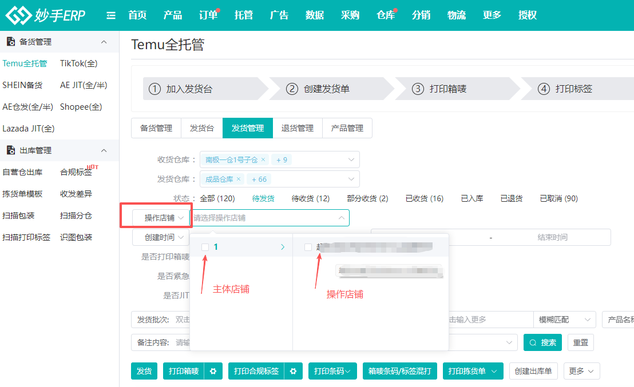Click the 妙手ERP logo icon
This screenshot has width=634, height=387.
point(17,15)
